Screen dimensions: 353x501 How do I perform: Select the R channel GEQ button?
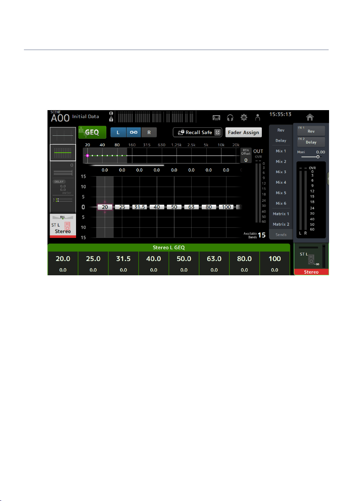coord(149,132)
